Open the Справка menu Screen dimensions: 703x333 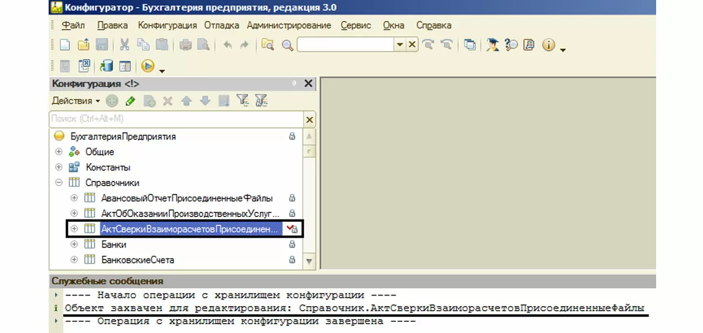[434, 25]
